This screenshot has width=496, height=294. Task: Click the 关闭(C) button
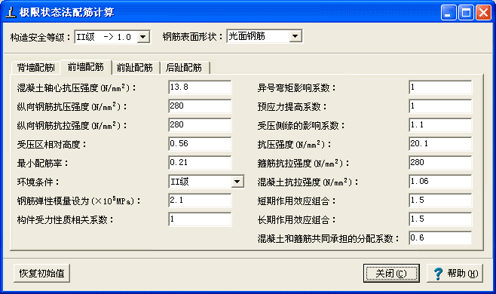coord(391,273)
